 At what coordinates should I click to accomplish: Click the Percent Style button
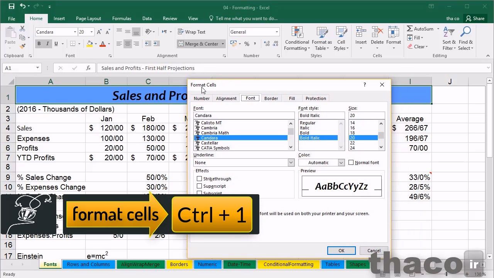(247, 44)
